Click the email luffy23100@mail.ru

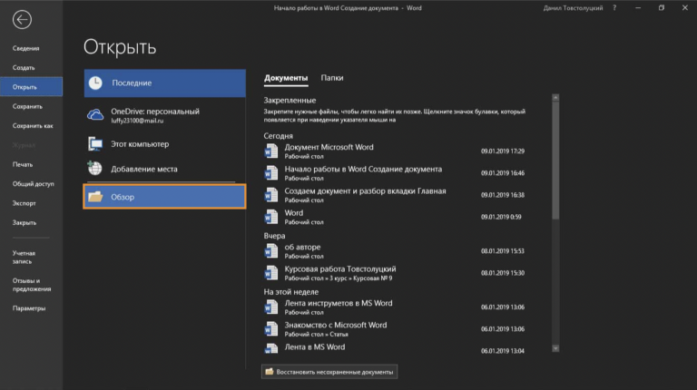point(137,121)
